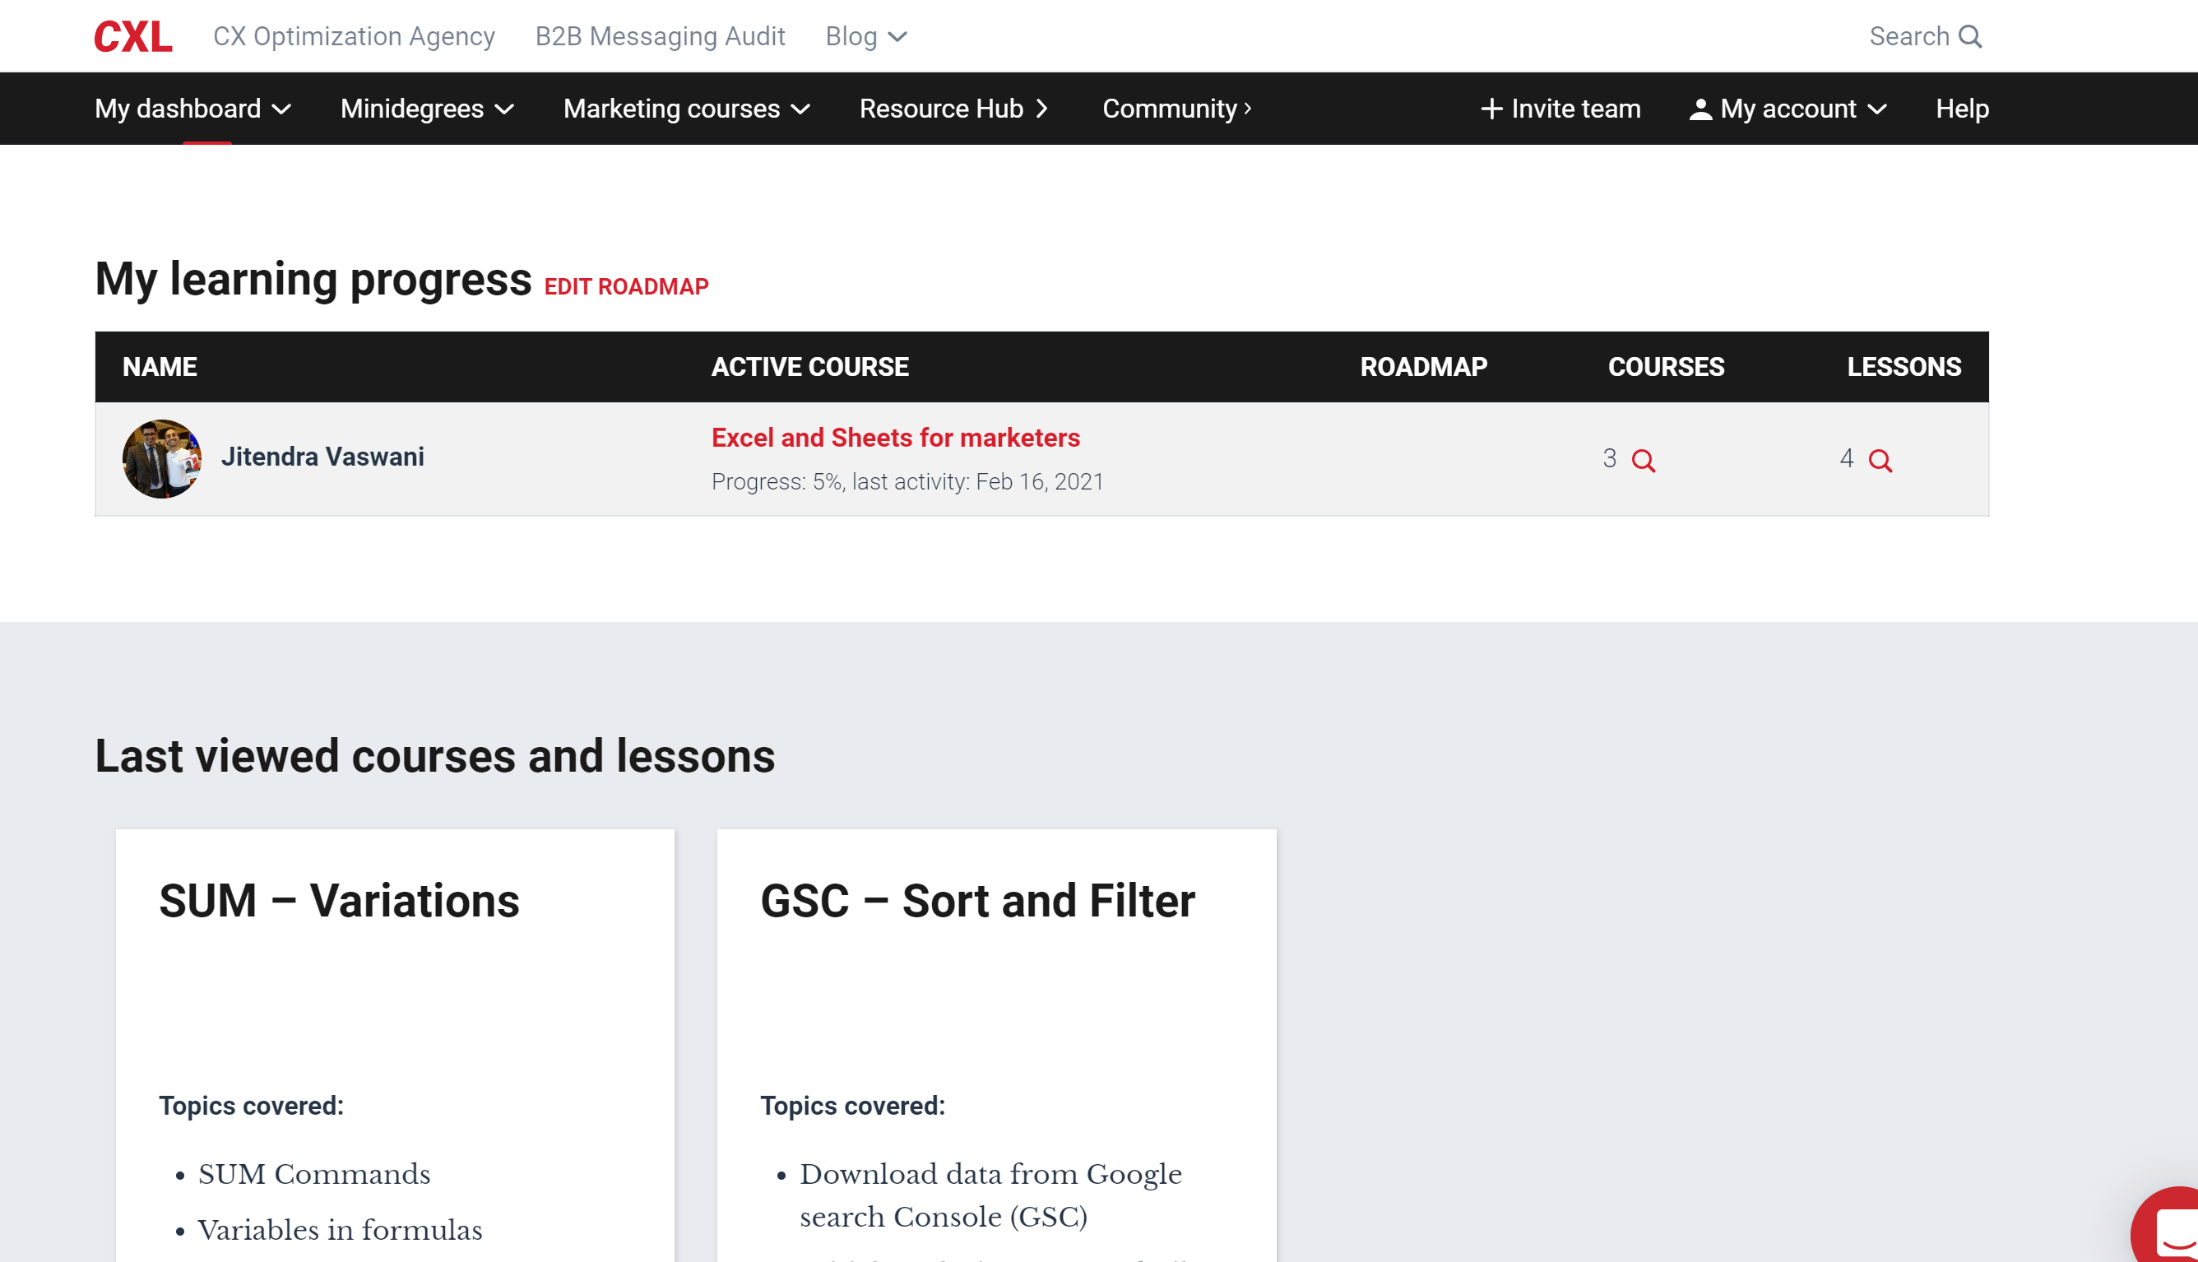The width and height of the screenshot is (2198, 1262).
Task: Expand the My dashboard menu
Action: (192, 109)
